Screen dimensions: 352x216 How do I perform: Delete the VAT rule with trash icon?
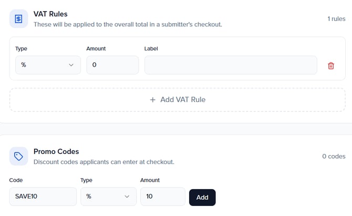(x=331, y=66)
